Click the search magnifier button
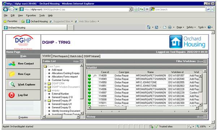This screenshot has height=131, width=217. point(208,9)
